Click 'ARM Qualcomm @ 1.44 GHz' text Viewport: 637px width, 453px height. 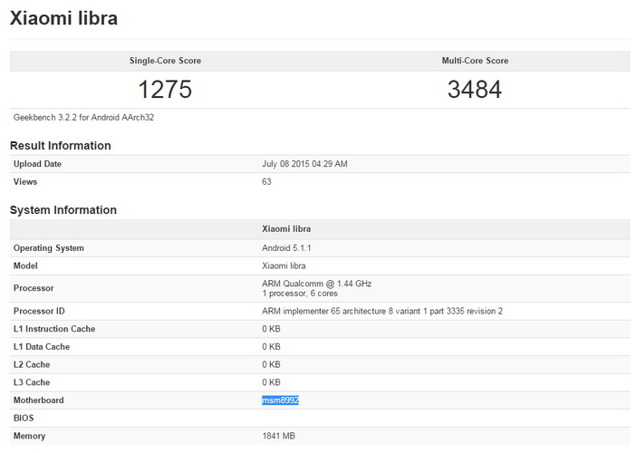[x=316, y=284]
